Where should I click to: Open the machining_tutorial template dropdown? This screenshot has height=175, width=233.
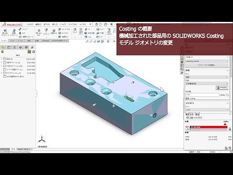tap(207, 61)
